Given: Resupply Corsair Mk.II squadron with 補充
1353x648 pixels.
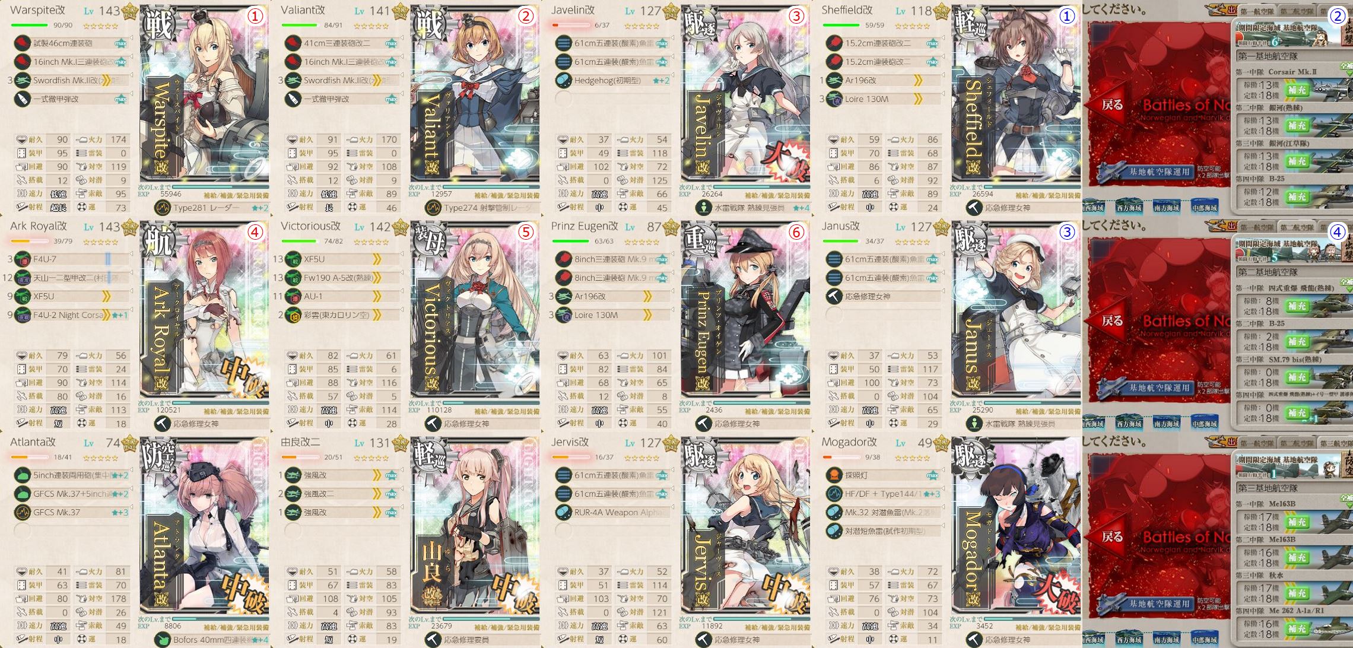Looking at the screenshot, I should click(x=1297, y=90).
